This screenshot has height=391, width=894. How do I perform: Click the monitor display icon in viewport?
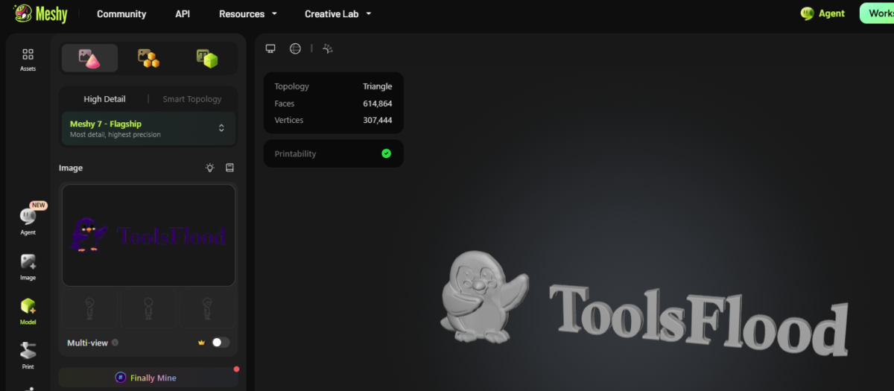coord(270,48)
